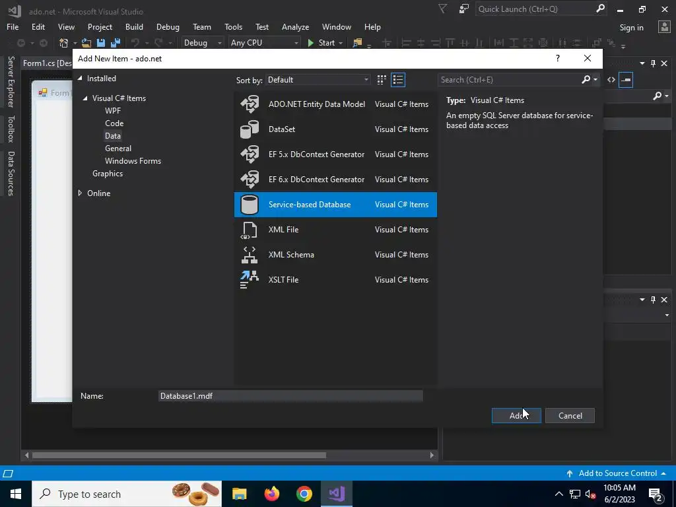This screenshot has width=676, height=507.
Task: Select the XSLT File template icon
Action: click(x=250, y=280)
